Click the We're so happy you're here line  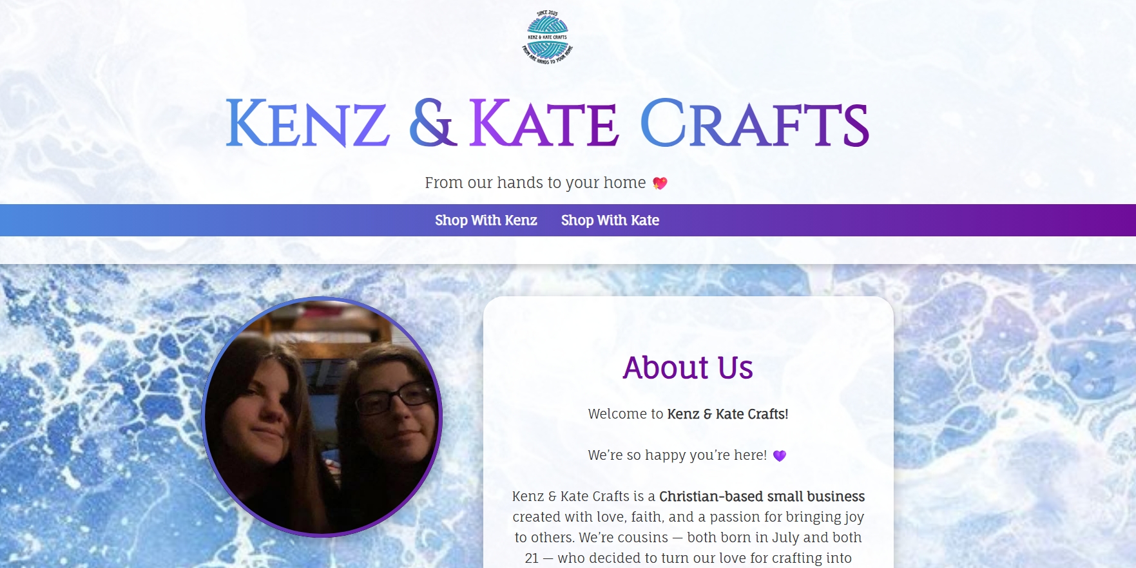click(x=677, y=455)
